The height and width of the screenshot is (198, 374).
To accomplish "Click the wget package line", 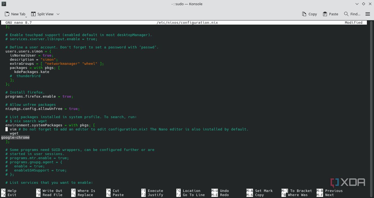I will [14, 133].
